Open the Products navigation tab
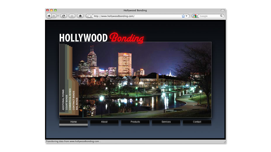271x152 pixels. click(x=135, y=122)
